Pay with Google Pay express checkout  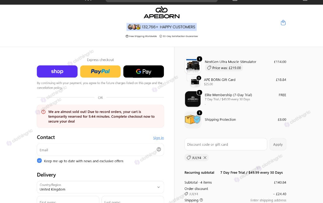click(144, 71)
